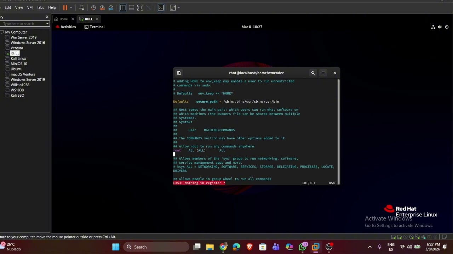Open the Windows Start menu
This screenshot has width=453, height=254.
click(116, 247)
